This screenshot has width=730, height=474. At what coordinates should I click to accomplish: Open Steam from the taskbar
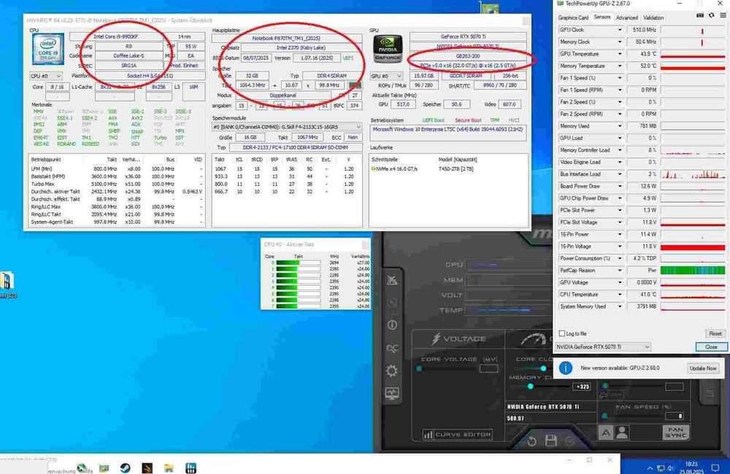click(126, 468)
